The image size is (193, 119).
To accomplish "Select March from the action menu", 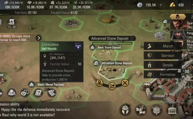I will (x=163, y=46).
